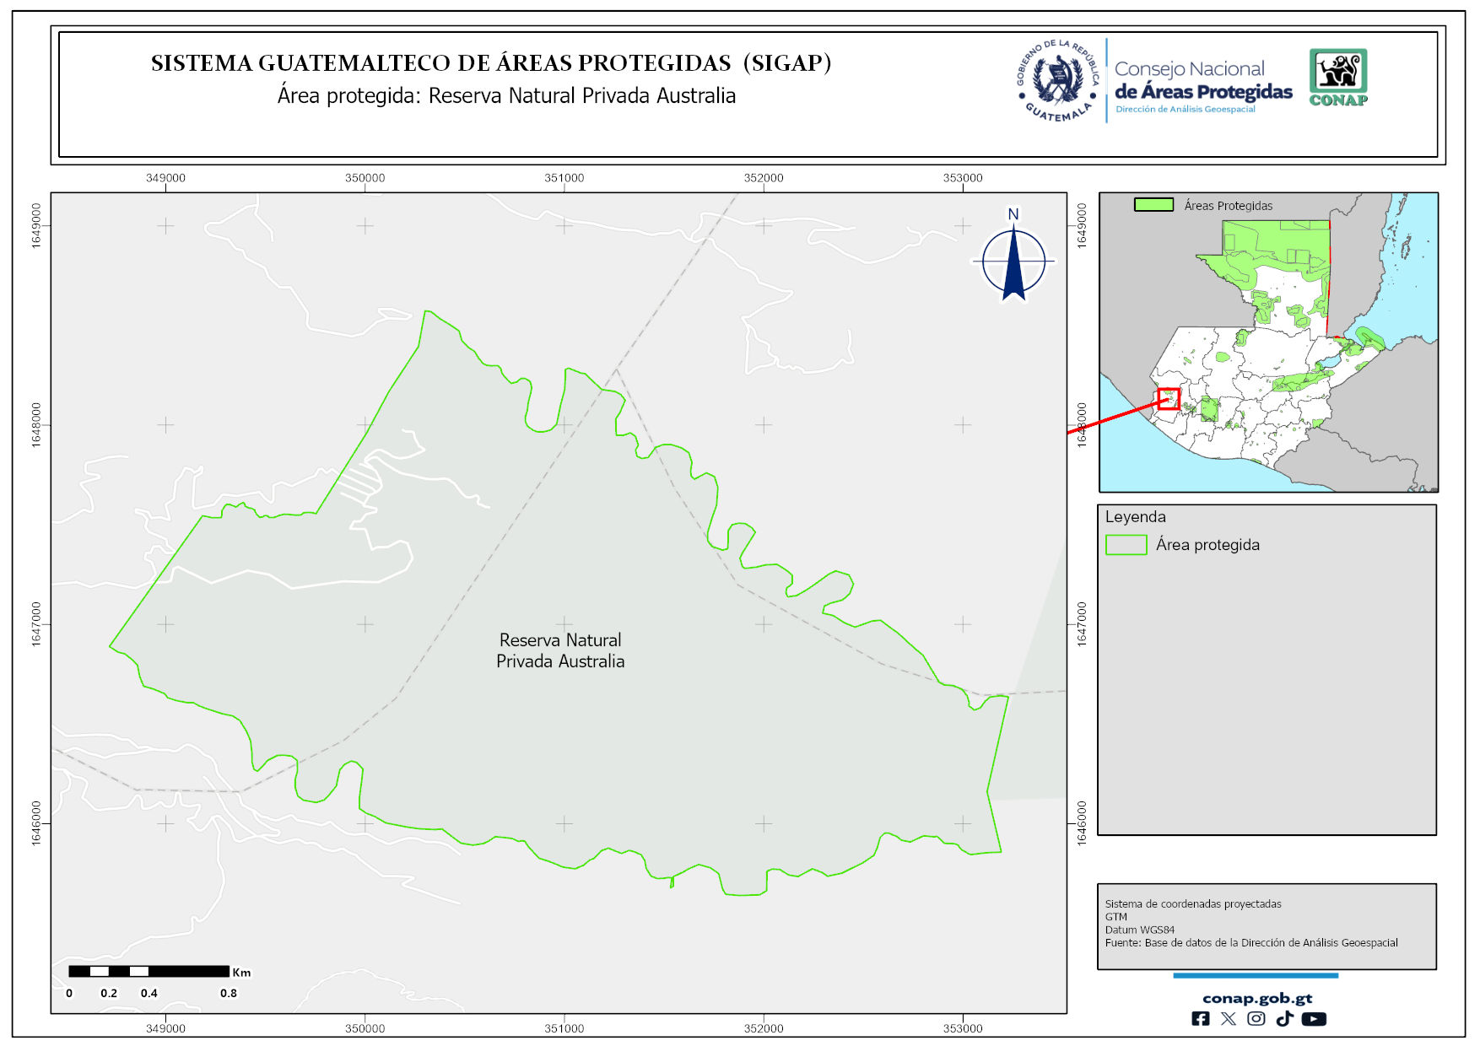Click the green CONAP monkey logo

[x=1337, y=77]
